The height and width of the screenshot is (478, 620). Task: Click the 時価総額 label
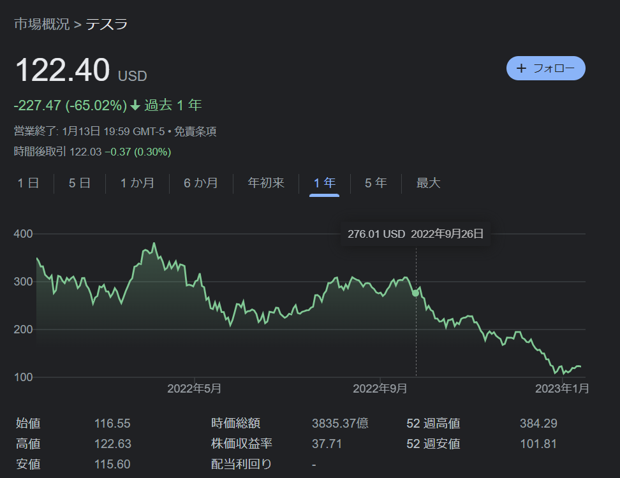[x=235, y=423]
